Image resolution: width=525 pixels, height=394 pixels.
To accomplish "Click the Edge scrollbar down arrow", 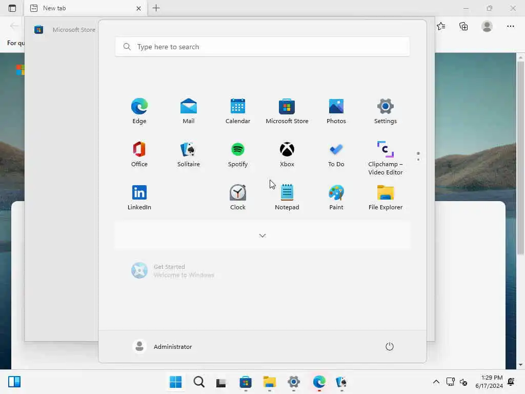I will (520, 365).
